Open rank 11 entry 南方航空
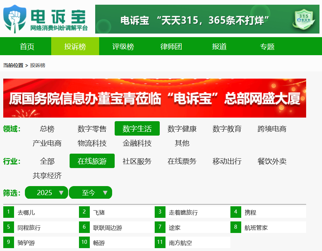 click(x=193, y=243)
